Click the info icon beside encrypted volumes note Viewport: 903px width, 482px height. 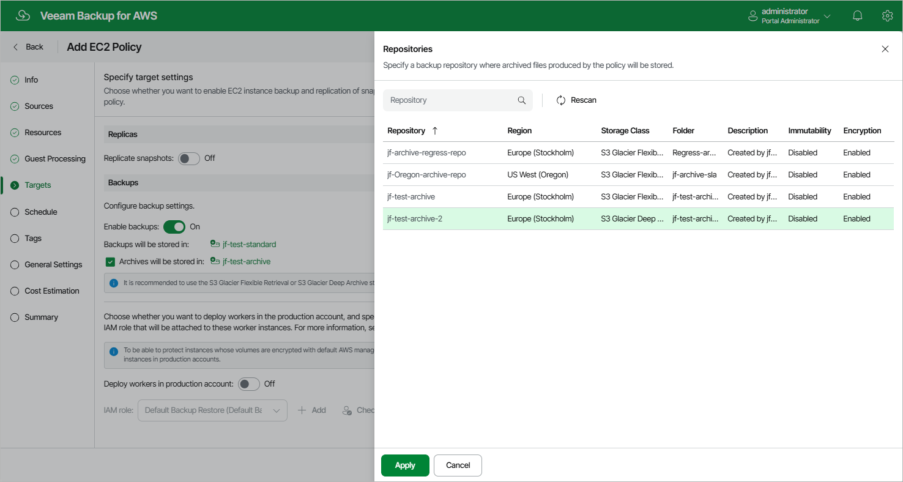[113, 352]
